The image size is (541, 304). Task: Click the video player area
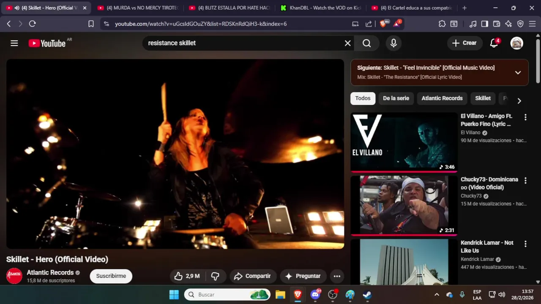[175, 154]
